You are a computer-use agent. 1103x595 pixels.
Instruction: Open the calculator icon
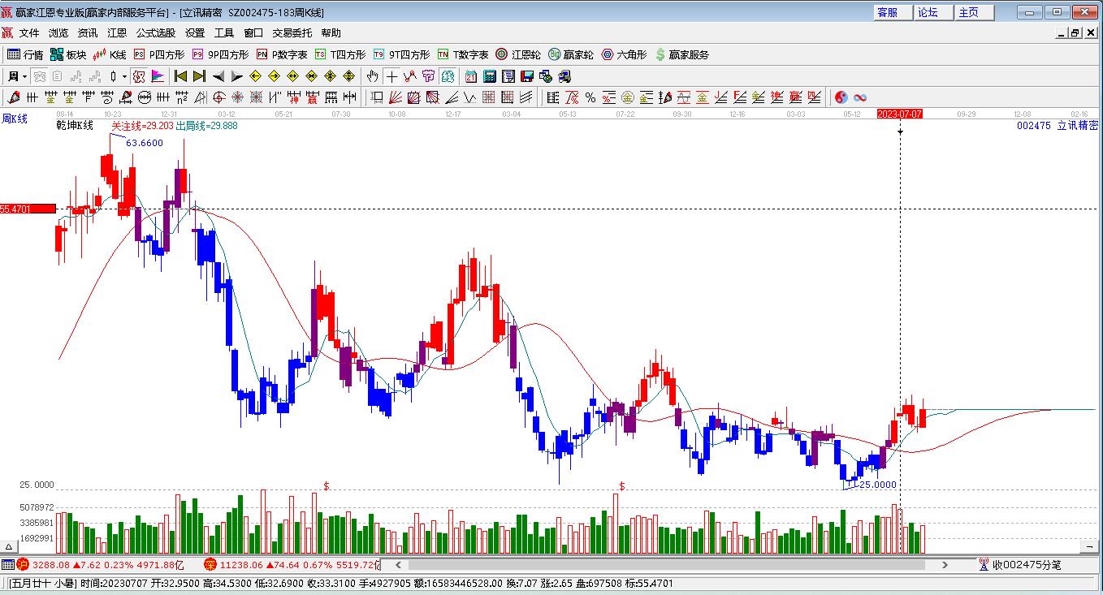(x=490, y=76)
